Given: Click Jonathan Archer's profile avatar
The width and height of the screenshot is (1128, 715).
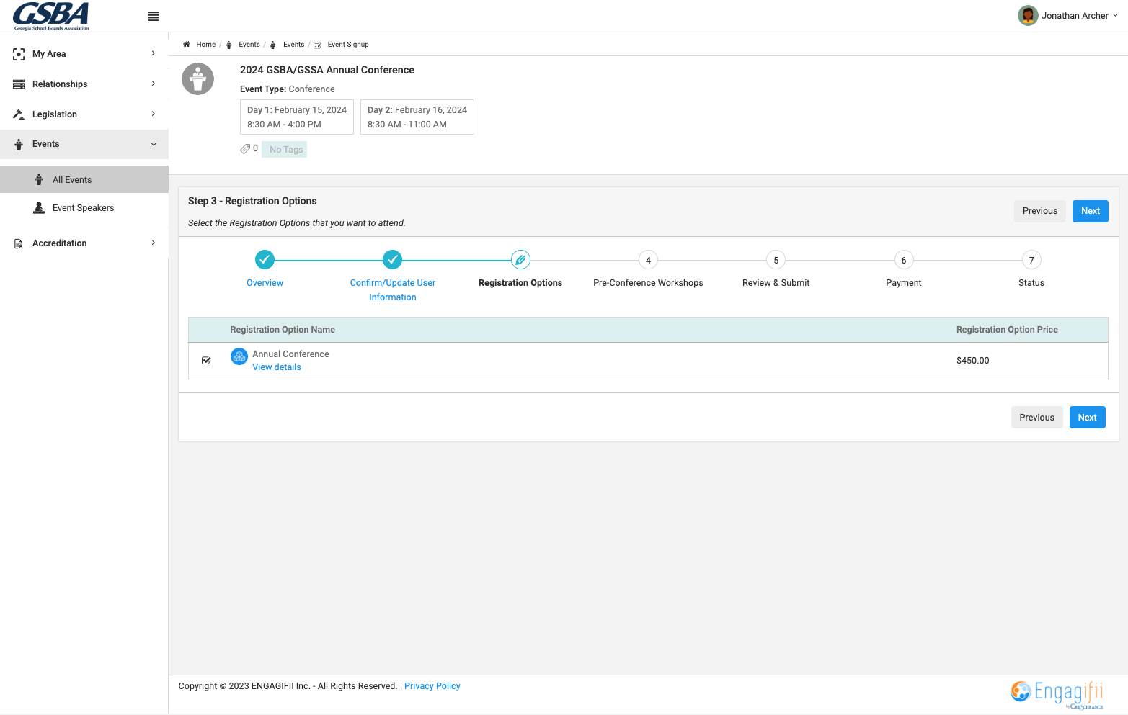Looking at the screenshot, I should (x=1028, y=15).
